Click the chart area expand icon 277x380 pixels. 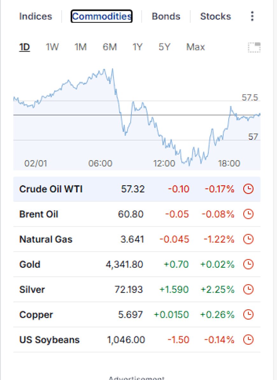tap(254, 47)
